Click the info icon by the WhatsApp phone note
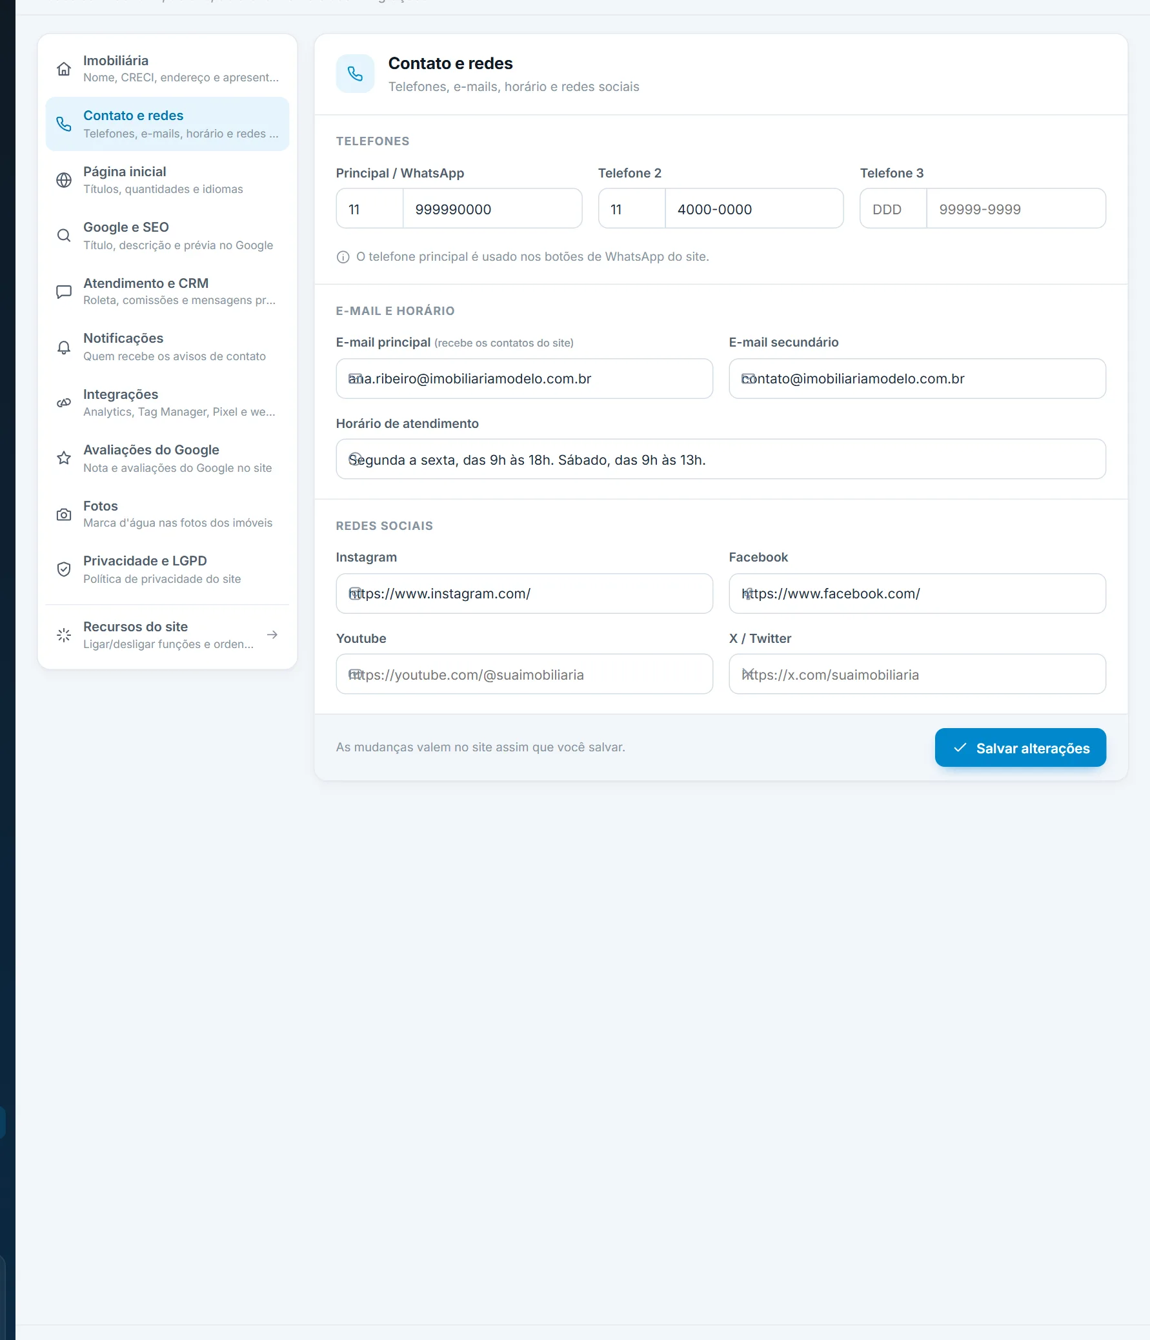Viewport: 1150px width, 1340px height. point(343,258)
